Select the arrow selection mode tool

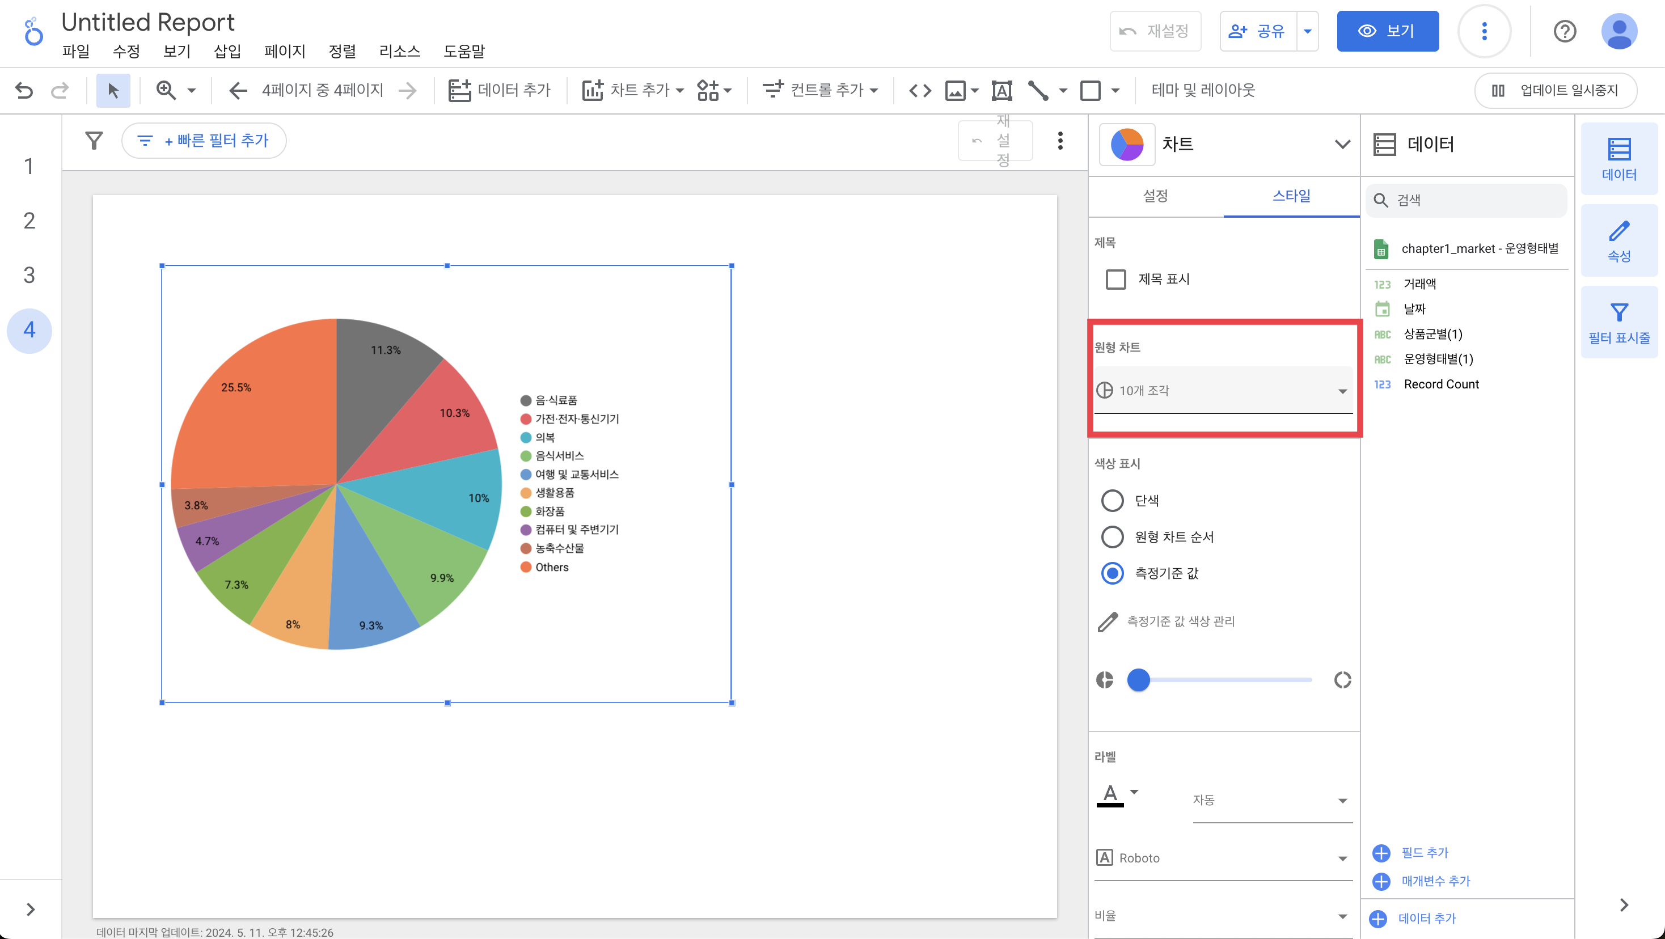[113, 90]
